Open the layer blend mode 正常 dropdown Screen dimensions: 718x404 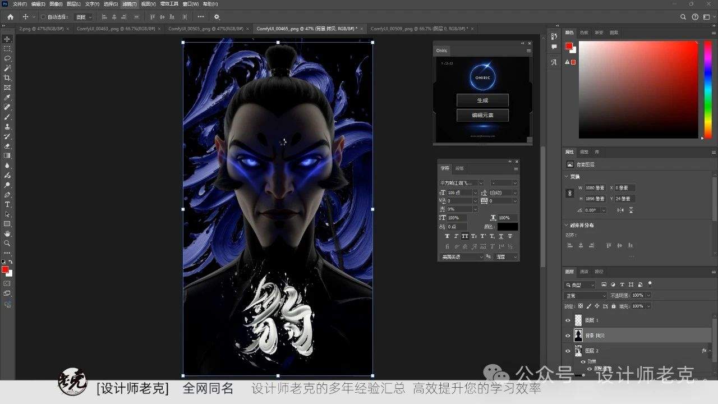point(586,296)
